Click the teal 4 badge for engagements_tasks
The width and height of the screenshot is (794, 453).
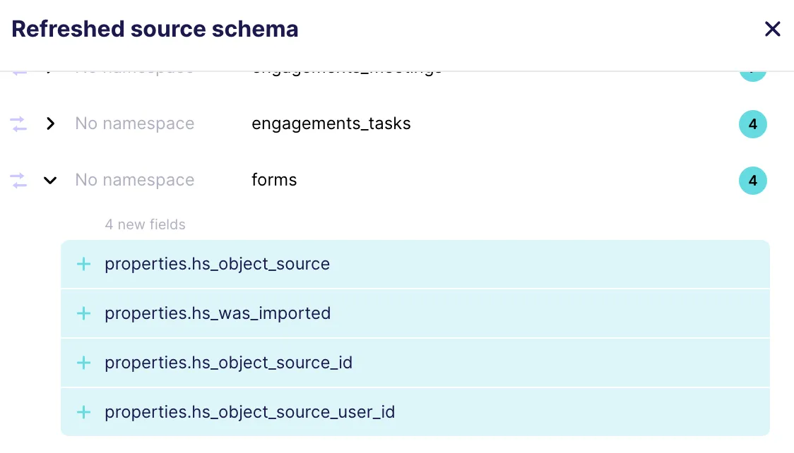(752, 124)
